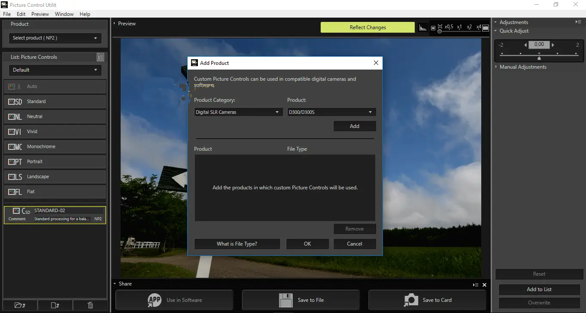Image resolution: width=586 pixels, height=313 pixels.
Task: Select the NL Neutral Picture Control
Action: tap(55, 117)
